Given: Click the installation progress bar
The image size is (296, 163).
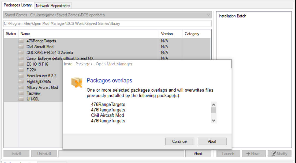Looking at the screenshot, I should 121,154.
